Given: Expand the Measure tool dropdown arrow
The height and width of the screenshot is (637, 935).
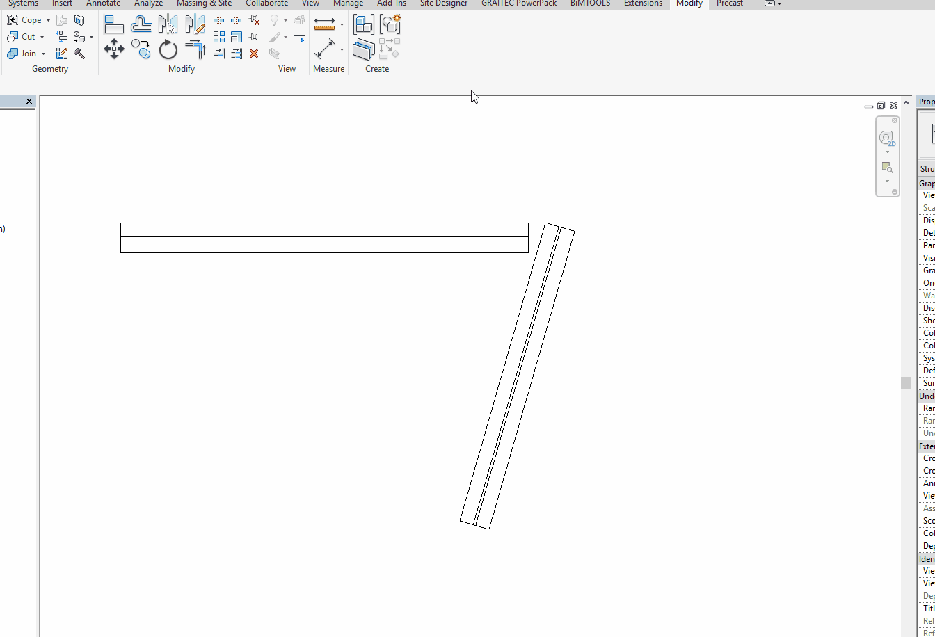Looking at the screenshot, I should coord(342,24).
